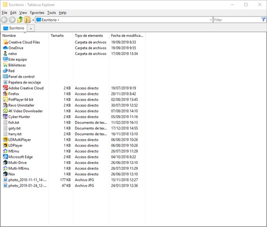The width and height of the screenshot is (267, 227).
Task: Click the 177 KB size cell
Action: (x=65, y=180)
